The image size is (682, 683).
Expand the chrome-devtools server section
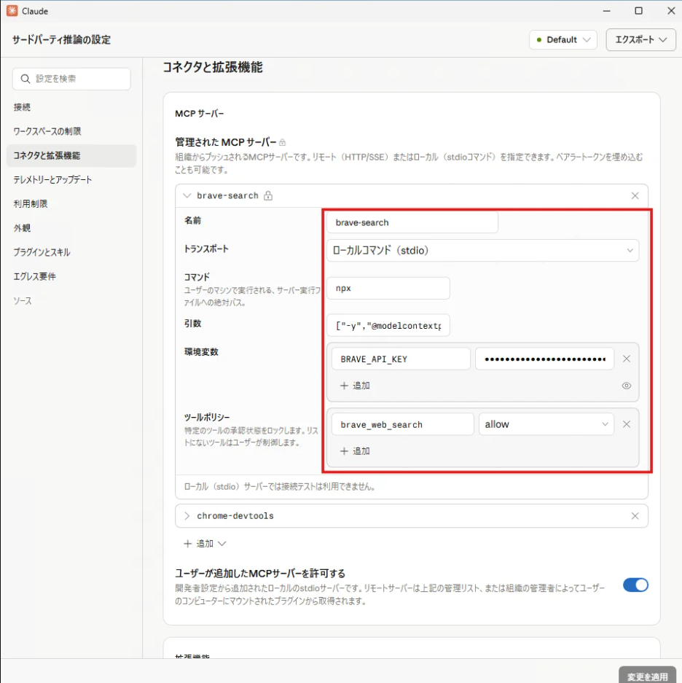187,516
